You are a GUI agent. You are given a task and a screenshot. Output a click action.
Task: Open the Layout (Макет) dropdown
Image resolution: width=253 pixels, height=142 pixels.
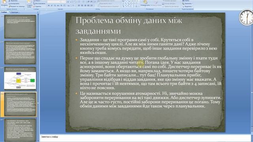point(37,1)
